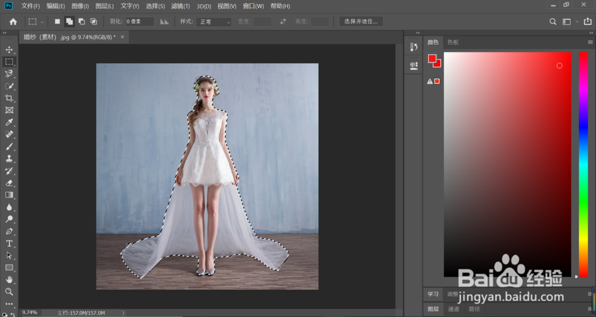Go to Photoshop home screen button
Viewport: 596px width, 317px height.
coord(13,21)
